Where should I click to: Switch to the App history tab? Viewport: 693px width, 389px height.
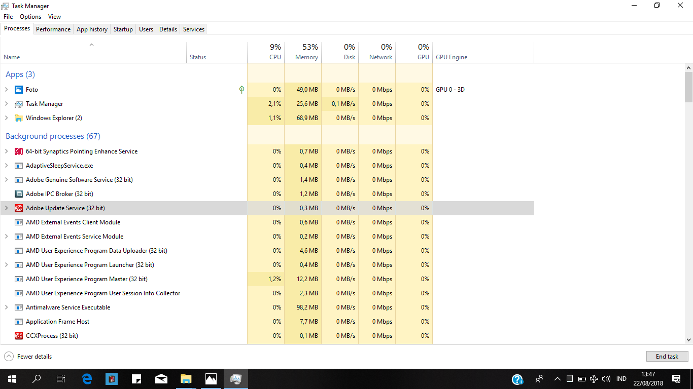pyautogui.click(x=92, y=29)
